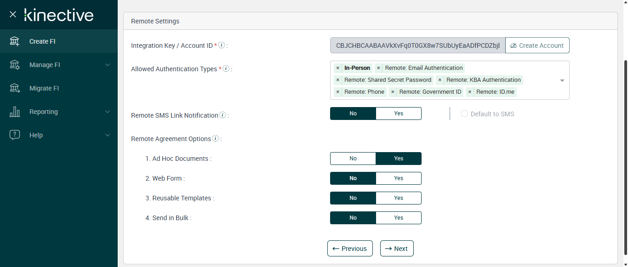Click the Help question mark icon
Viewport: 628px width, 267px height.
coord(15,135)
